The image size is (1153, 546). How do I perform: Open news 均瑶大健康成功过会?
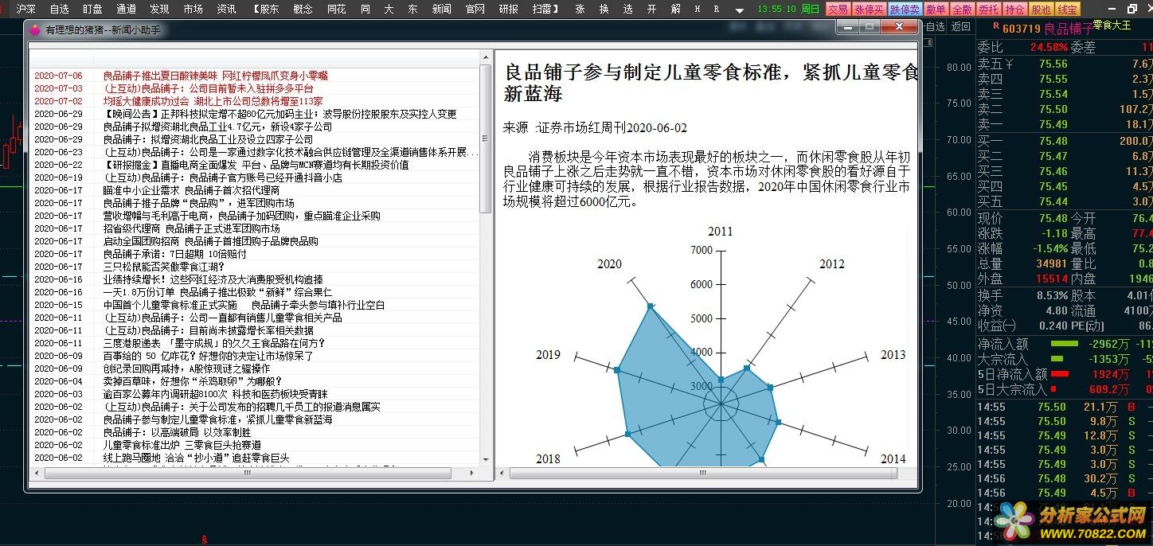pos(213,101)
